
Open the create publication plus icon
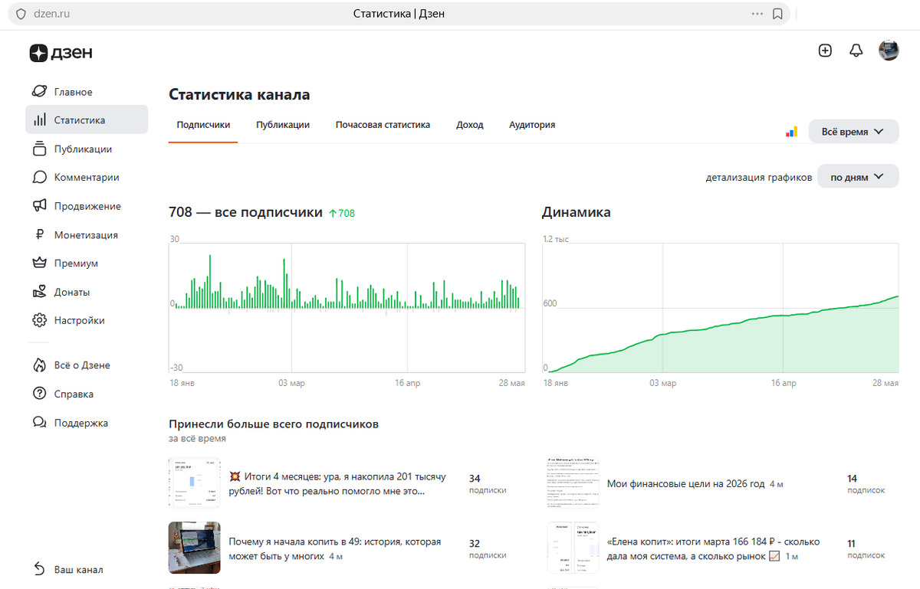(x=825, y=51)
